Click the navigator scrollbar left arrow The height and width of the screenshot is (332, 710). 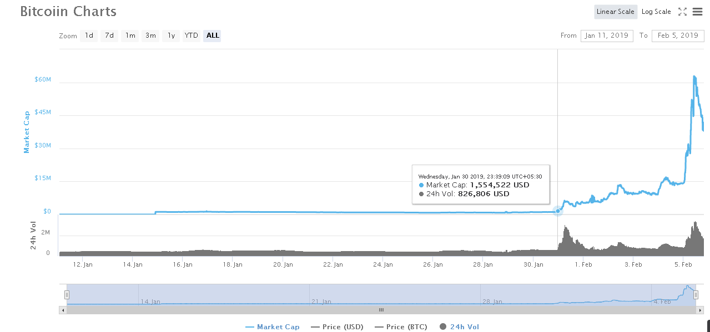click(x=63, y=310)
